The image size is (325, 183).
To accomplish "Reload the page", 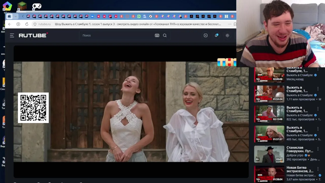I will pos(27,24).
